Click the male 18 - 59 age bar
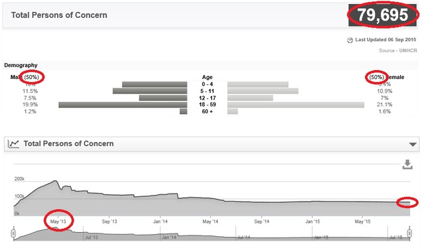424x246 pixels. tap(123, 105)
